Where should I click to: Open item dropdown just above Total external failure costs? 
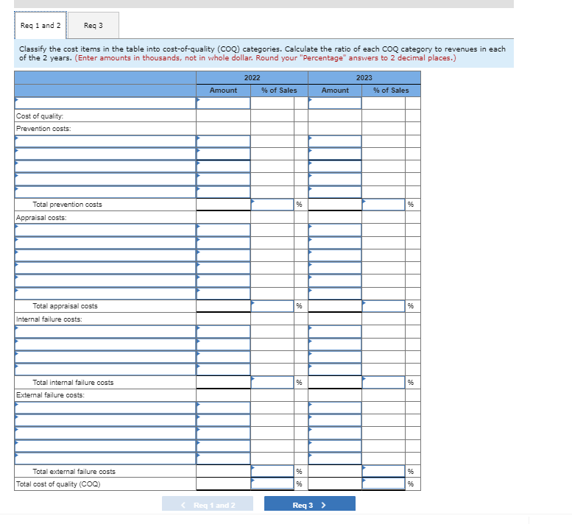(105, 458)
